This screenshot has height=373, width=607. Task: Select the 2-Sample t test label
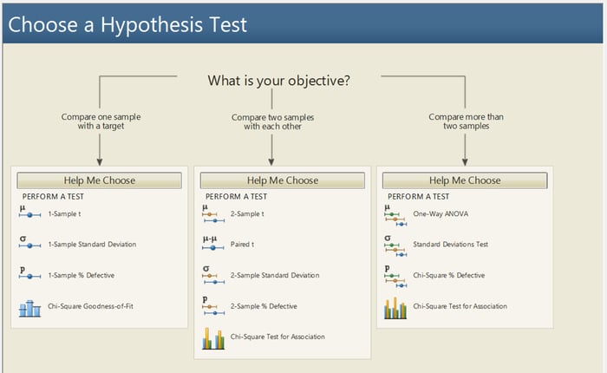pos(248,213)
